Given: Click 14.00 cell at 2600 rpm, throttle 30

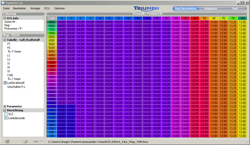Looking at the screenshot, I should pyautogui.click(x=176, y=85).
